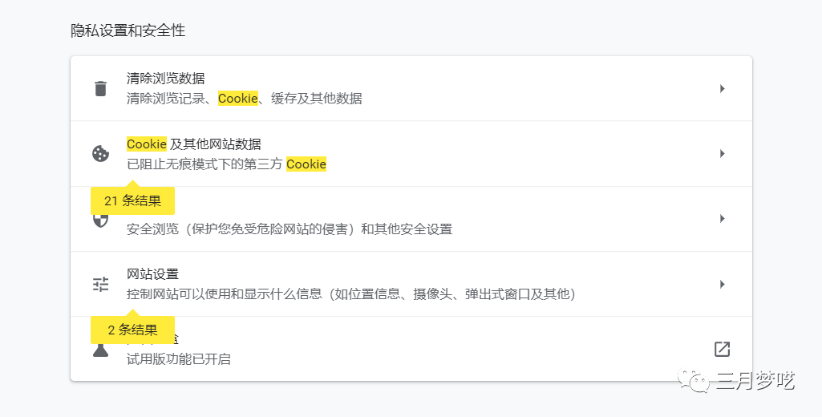Expand the 安全浏览 row arrow

tap(722, 218)
